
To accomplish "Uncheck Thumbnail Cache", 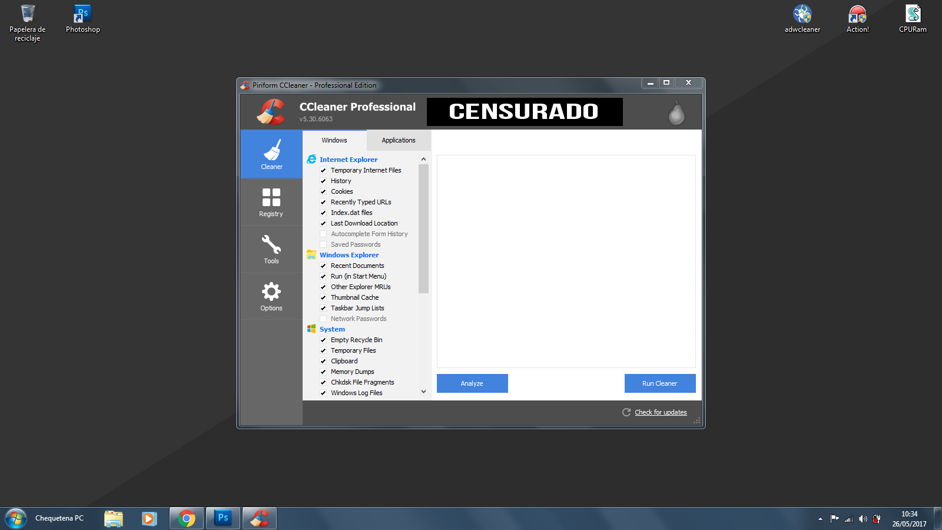I will click(x=323, y=297).
